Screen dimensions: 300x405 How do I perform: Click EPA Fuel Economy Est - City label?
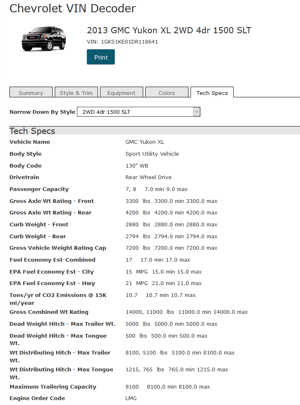52,272
